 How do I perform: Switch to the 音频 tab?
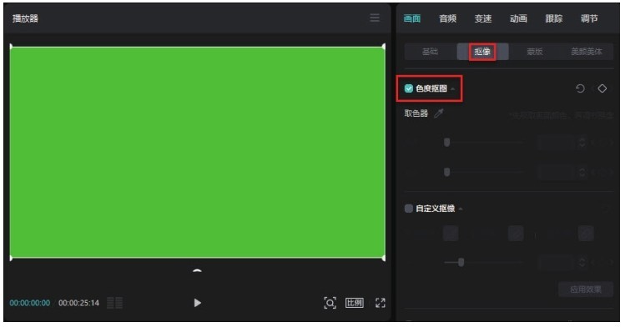(x=447, y=18)
